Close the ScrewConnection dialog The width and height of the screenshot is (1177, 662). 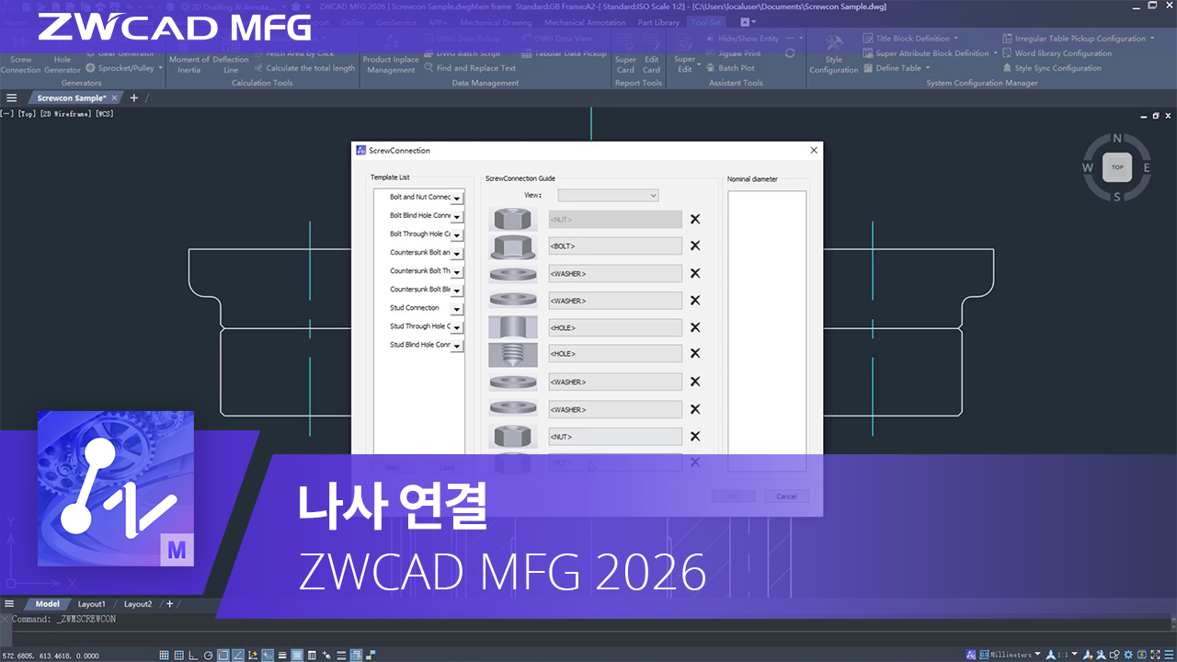coord(814,150)
